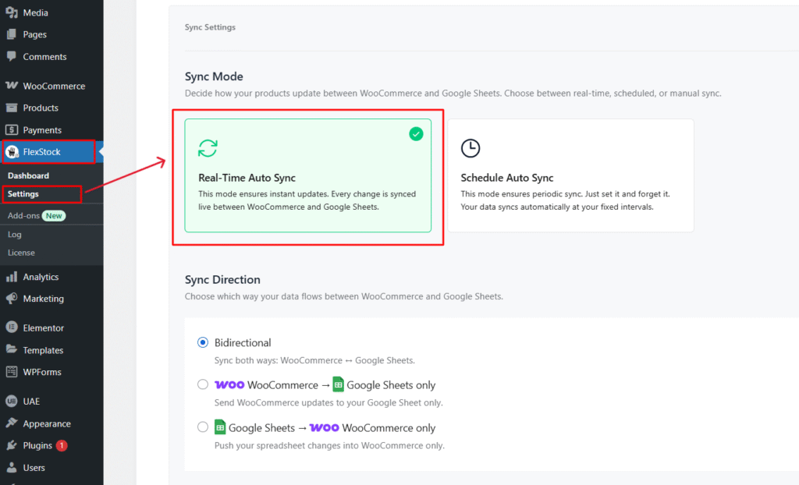The height and width of the screenshot is (485, 799).
Task: Click the Plugins update count badge
Action: point(62,445)
